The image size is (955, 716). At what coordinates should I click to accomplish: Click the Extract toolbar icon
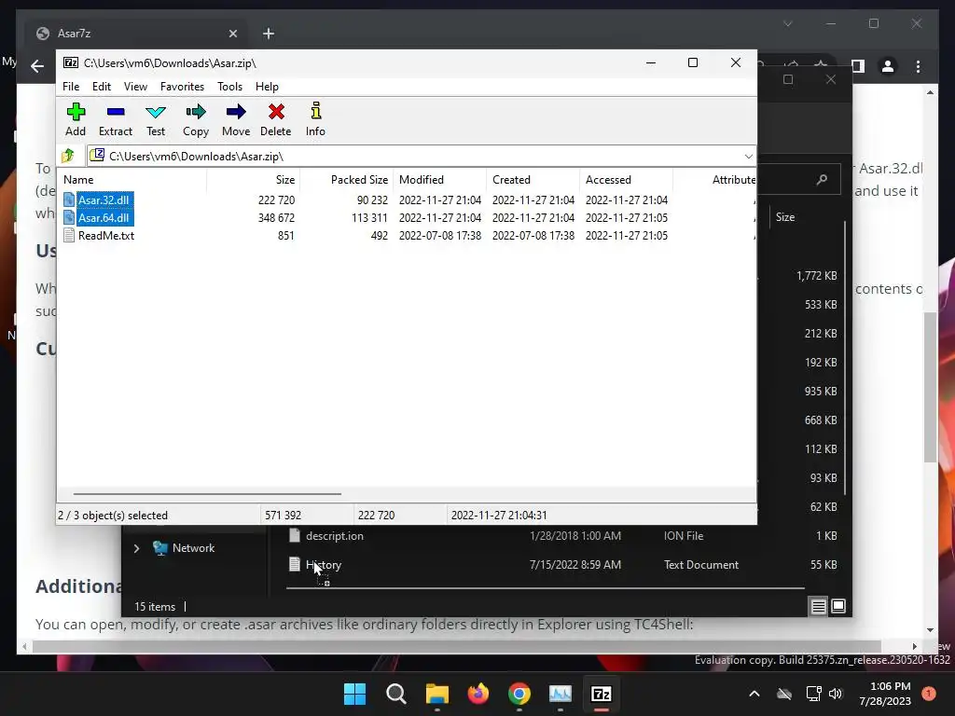pos(115,119)
